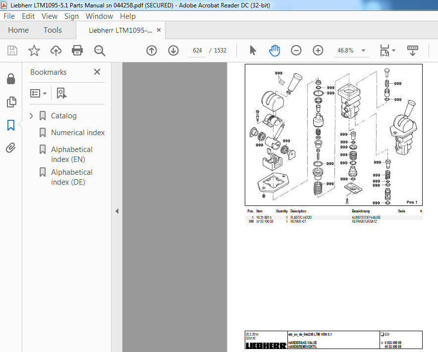Click the read mode keyboard icon
Screen dimensions: 438x352
pos(413,50)
